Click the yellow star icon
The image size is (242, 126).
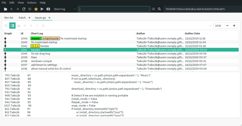36,9
